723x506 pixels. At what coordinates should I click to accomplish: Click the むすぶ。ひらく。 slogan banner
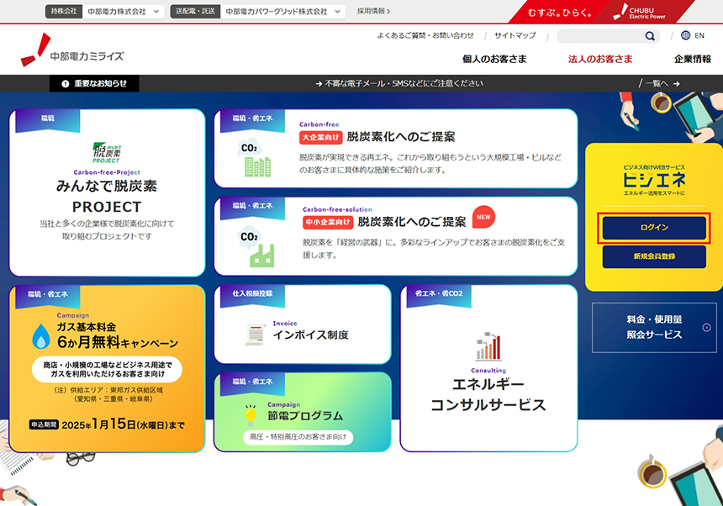pos(560,13)
